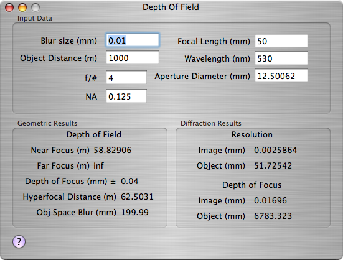Select the Hyperfocal Distance value 62.5031
The width and height of the screenshot is (343, 260).
coord(137,197)
